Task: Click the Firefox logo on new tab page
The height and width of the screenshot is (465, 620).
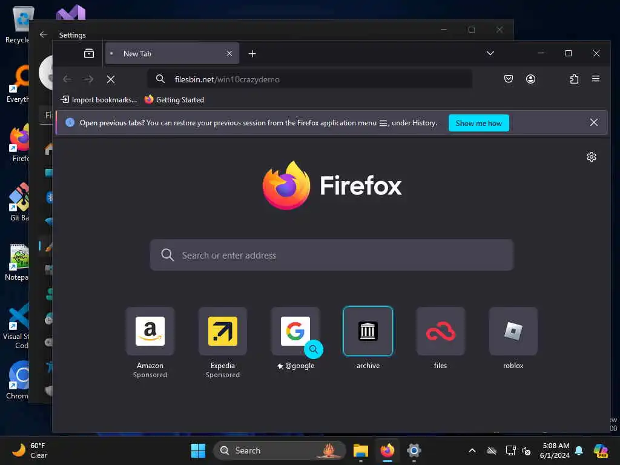Action: (332, 185)
